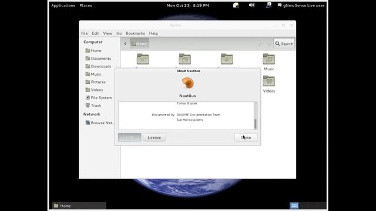This screenshot has height=211, width=376.
Task: Click the License button
Action: coord(154,138)
